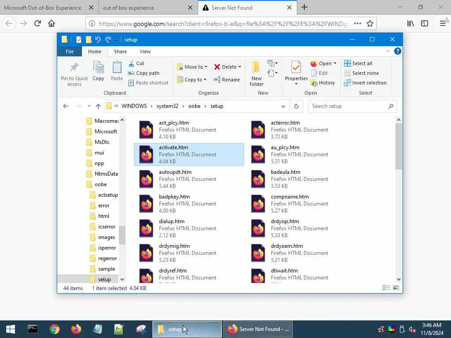Click the Undo arrow in title bar
The image size is (451, 338).
pos(98,39)
